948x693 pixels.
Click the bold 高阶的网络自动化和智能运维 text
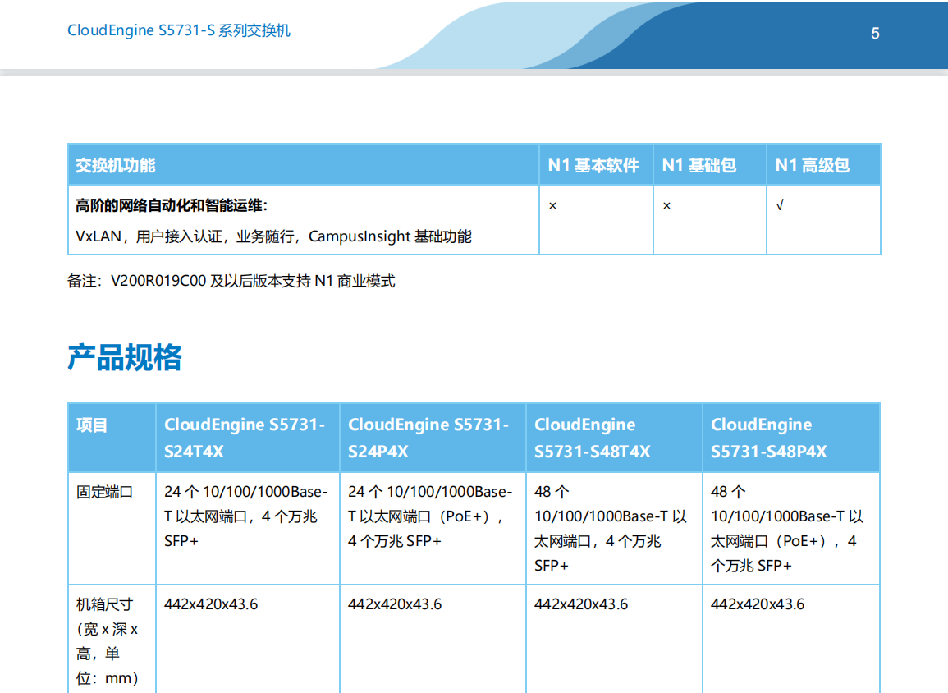point(172,205)
